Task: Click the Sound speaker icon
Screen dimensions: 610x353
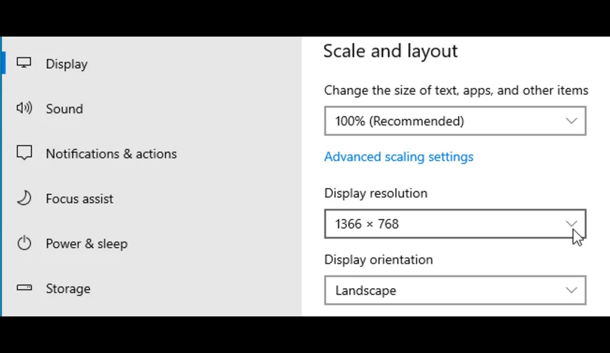Action: pyautogui.click(x=24, y=108)
